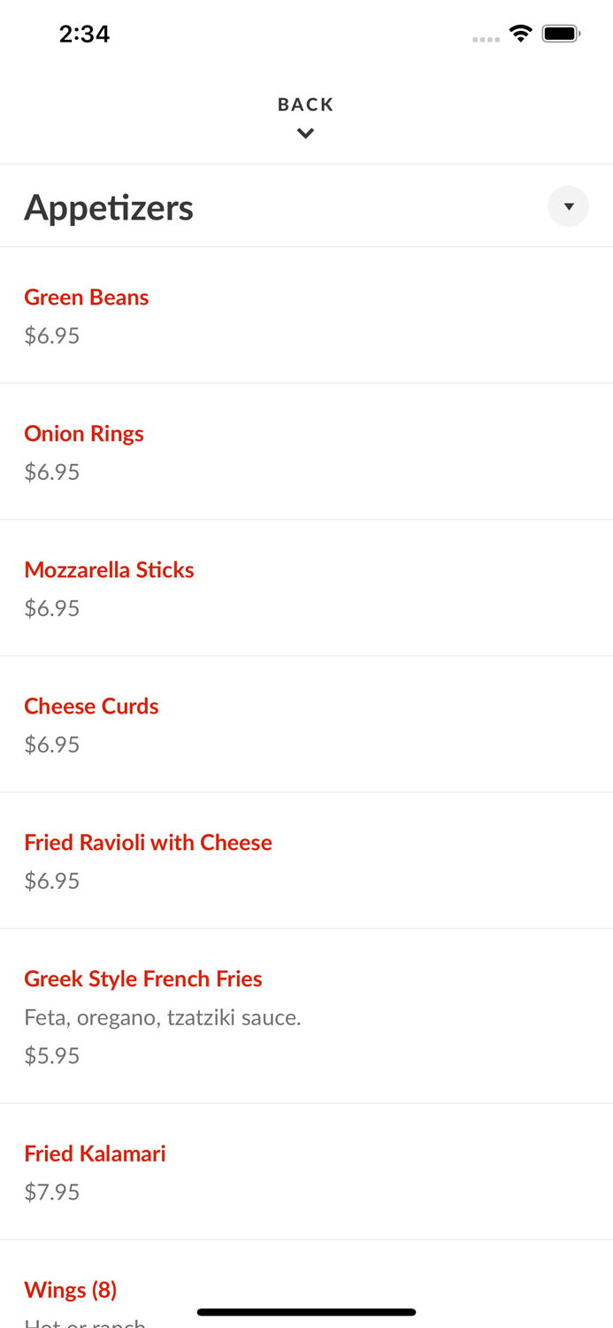Tap the $5.95 price under Greek Style French Fries

point(51,1055)
